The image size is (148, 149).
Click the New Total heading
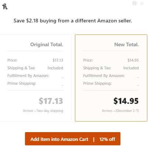point(126,44)
